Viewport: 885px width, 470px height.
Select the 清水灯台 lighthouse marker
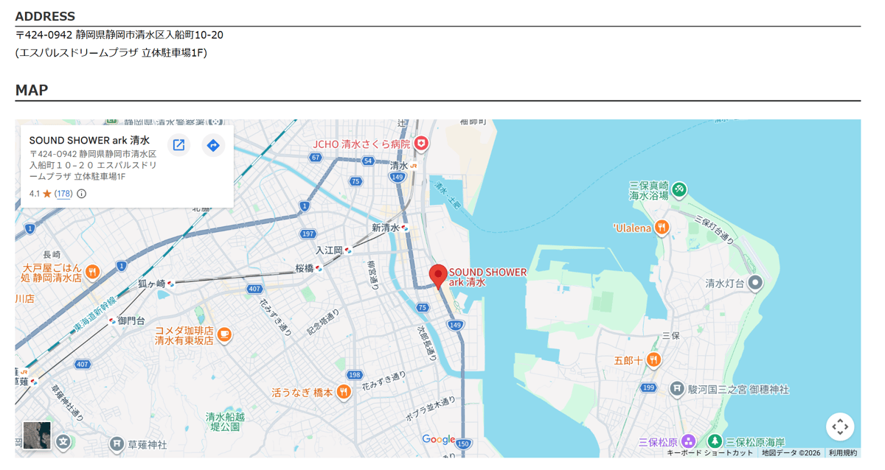pos(755,283)
